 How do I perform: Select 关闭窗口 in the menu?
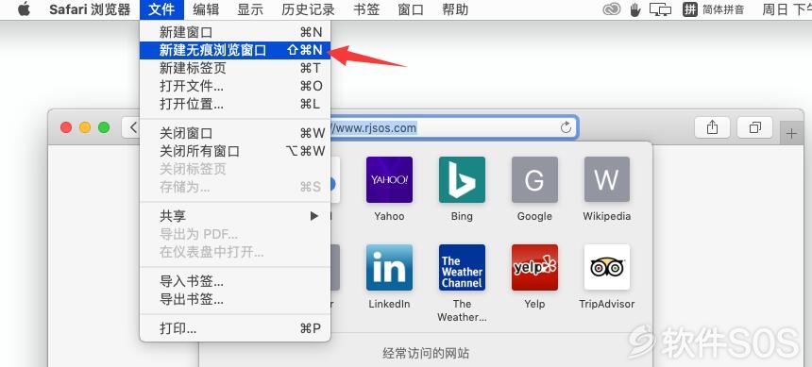point(235,133)
